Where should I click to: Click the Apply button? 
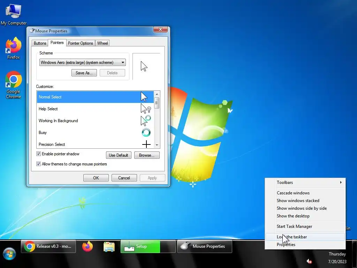(152, 178)
